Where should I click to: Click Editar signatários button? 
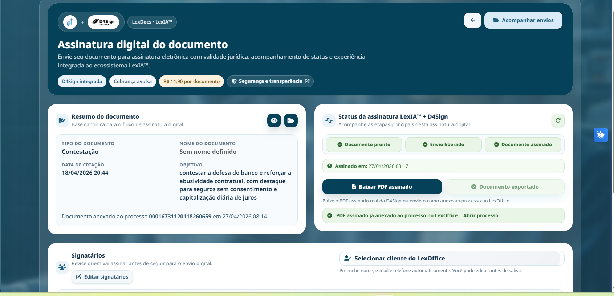click(x=102, y=277)
